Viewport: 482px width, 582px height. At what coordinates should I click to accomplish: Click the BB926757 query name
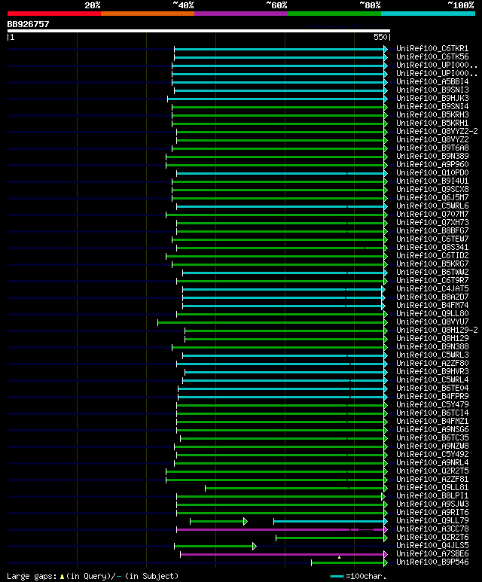[x=28, y=25]
